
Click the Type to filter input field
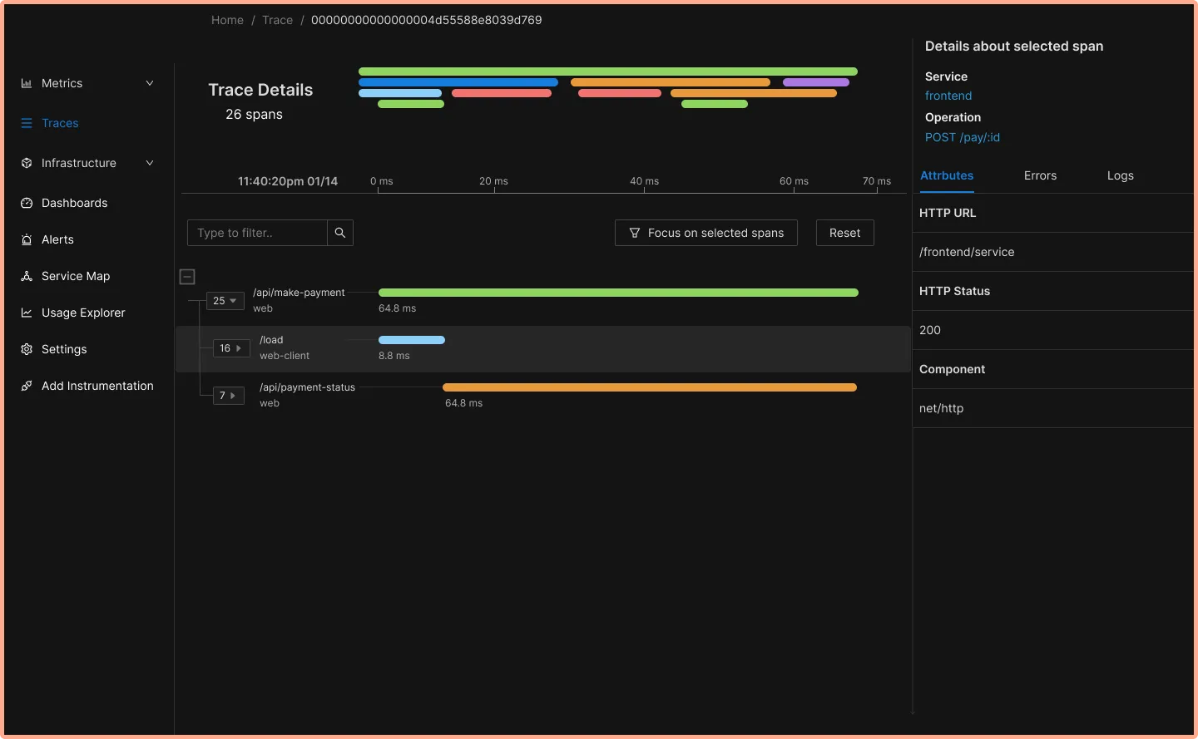[257, 233]
